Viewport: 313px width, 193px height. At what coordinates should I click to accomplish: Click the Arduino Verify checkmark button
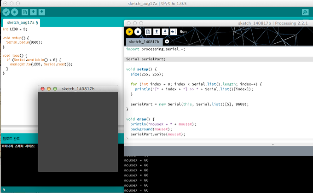[x=6, y=12]
